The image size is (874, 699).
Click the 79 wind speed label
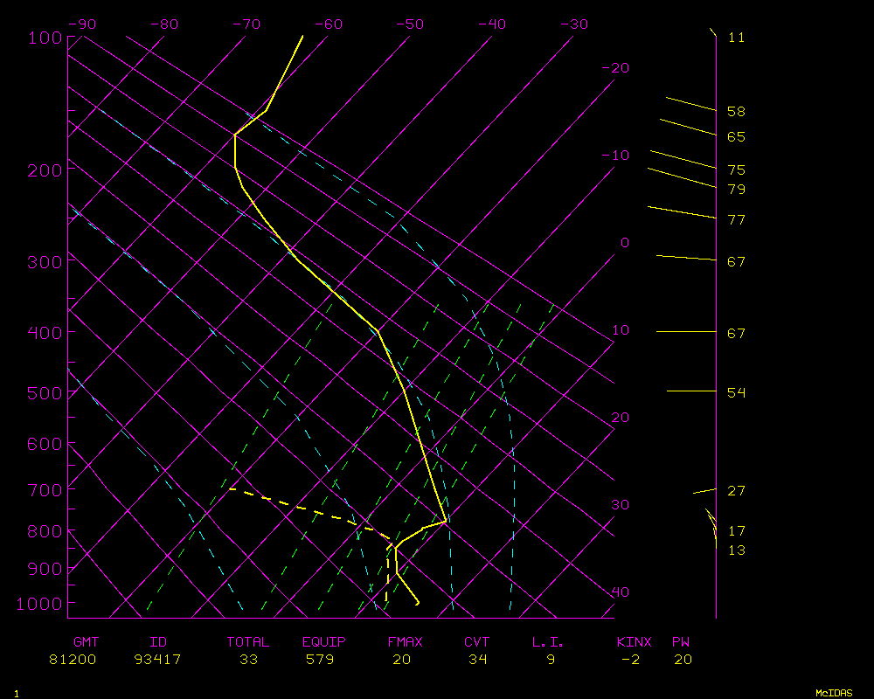point(737,190)
